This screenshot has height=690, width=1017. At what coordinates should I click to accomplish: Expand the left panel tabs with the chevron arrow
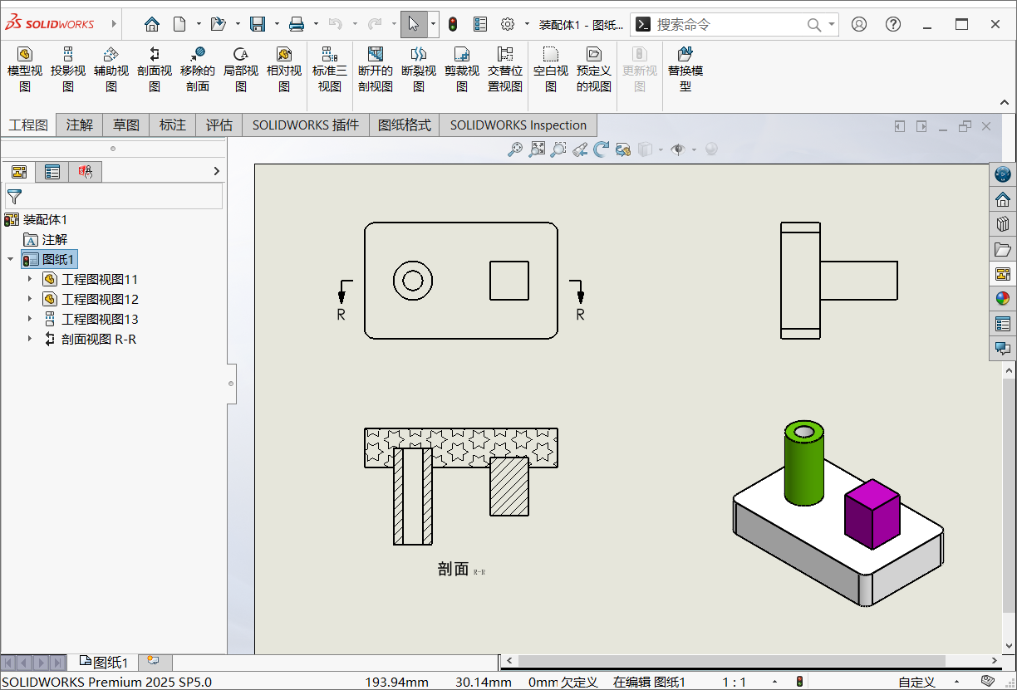tap(217, 172)
